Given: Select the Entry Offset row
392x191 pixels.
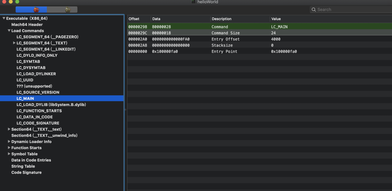Looking at the screenshot, I should click(x=260, y=39).
